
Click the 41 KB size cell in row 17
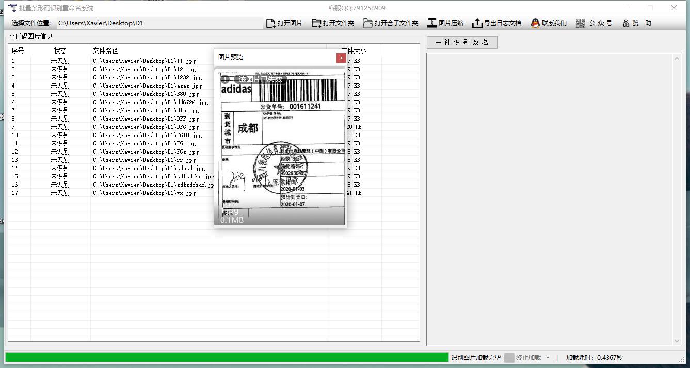354,193
